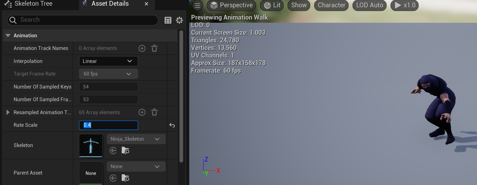Open the details panel settings gear
The width and height of the screenshot is (477, 185).
coord(179,20)
